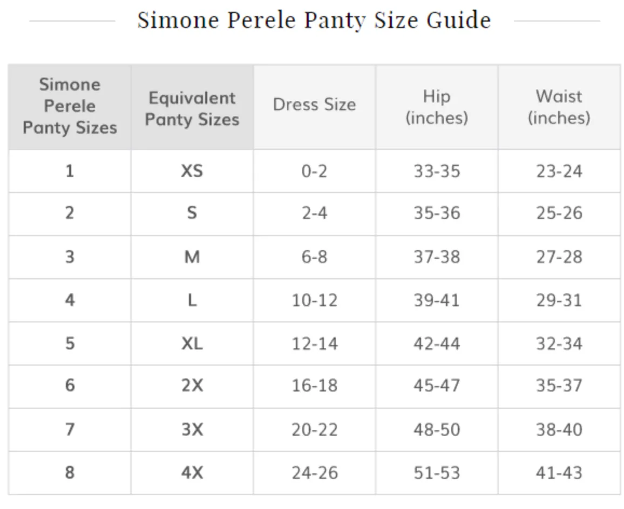Screen dimensions: 624x509
Task: Select the 3X equivalent size cell
Action: (x=192, y=429)
